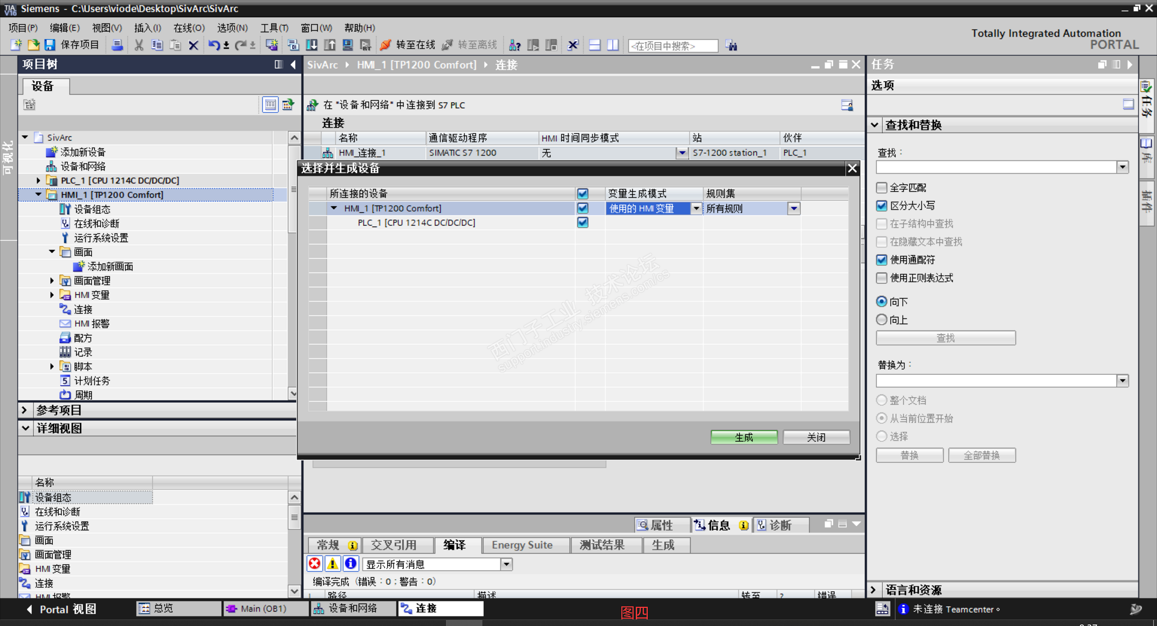
Task: Expand the PLC_1 tree node
Action: (x=38, y=180)
